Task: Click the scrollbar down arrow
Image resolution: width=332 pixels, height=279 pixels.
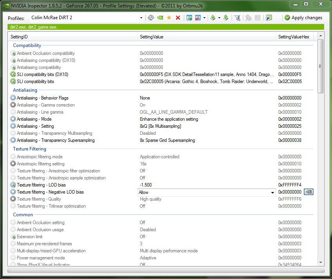Action: pyautogui.click(x=321, y=263)
